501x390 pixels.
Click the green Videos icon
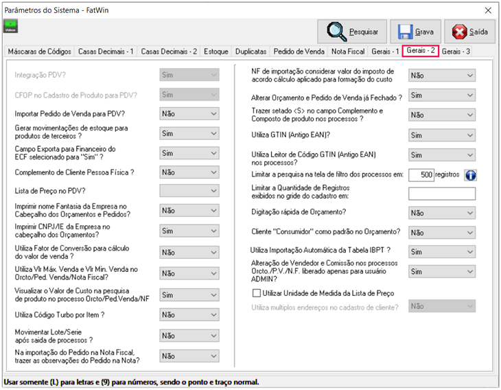12,27
